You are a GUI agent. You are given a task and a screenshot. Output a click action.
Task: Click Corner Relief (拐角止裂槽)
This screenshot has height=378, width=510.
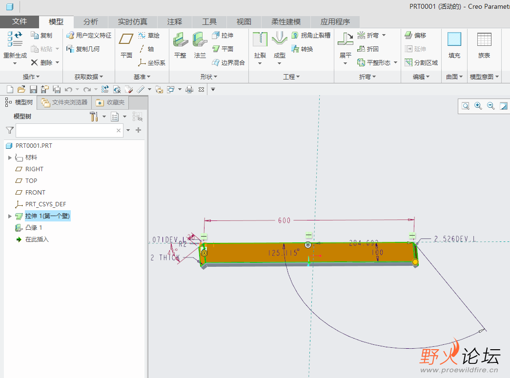[x=311, y=35]
